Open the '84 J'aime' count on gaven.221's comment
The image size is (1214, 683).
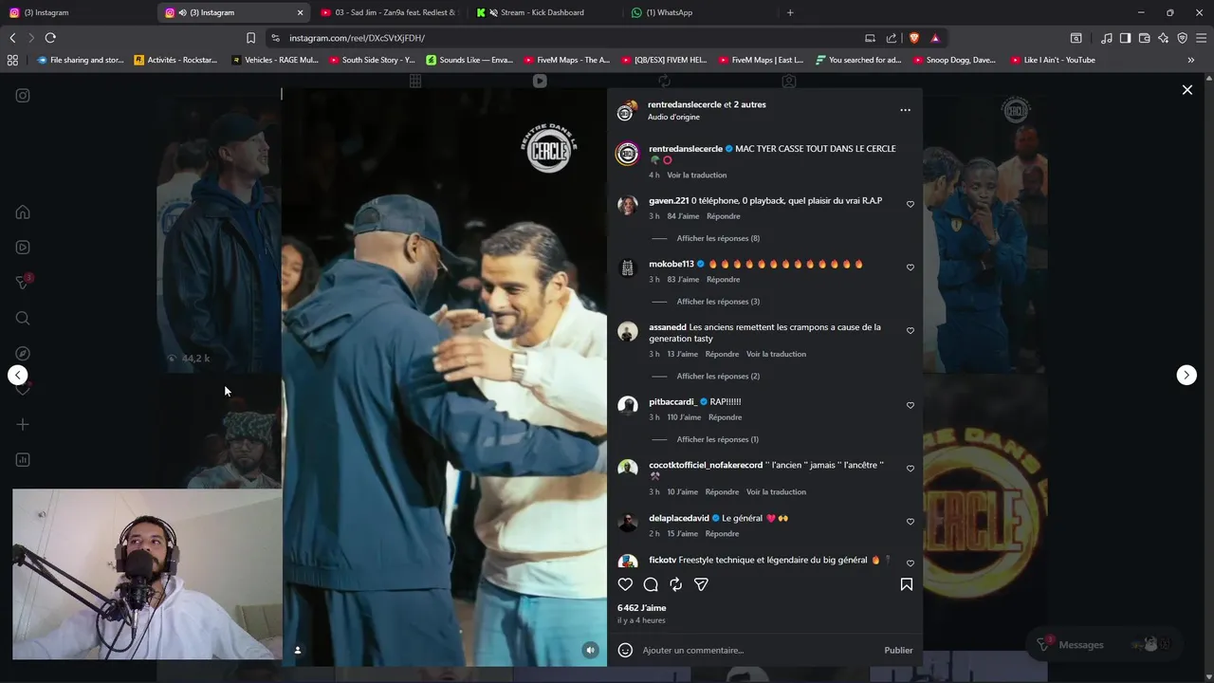click(683, 216)
